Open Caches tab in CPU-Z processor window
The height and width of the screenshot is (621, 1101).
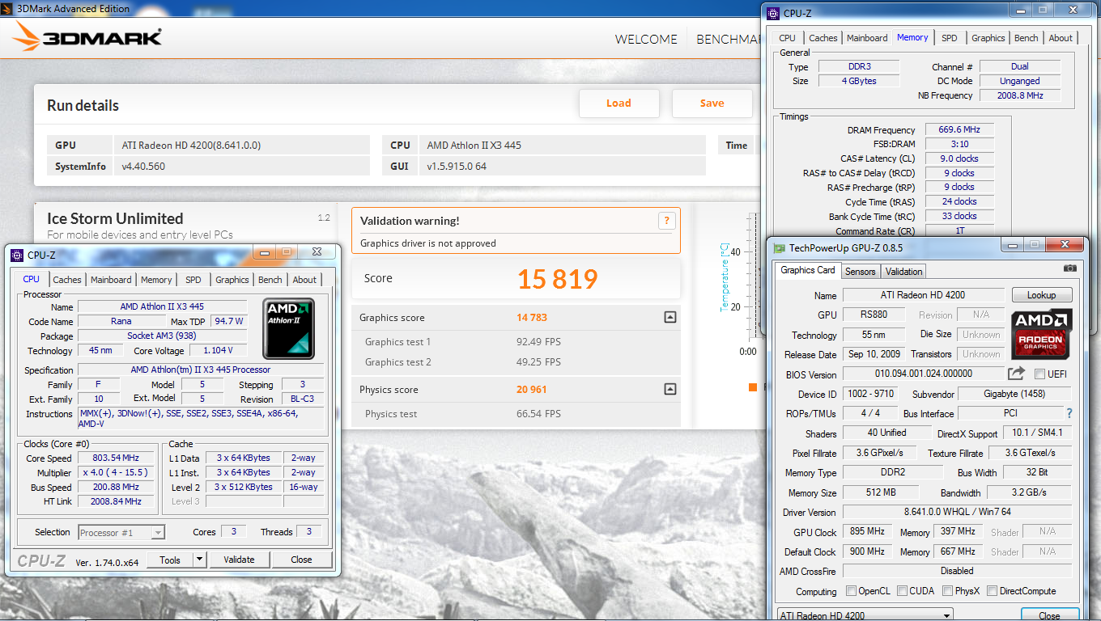coord(67,280)
